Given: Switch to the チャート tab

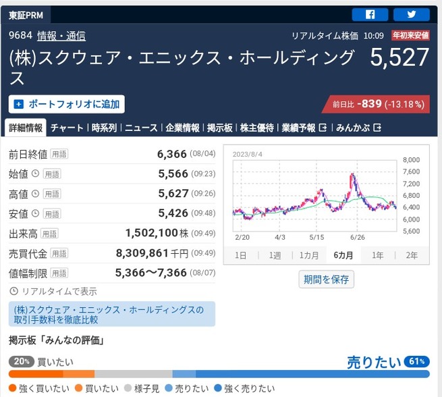Looking at the screenshot, I should pos(67,128).
